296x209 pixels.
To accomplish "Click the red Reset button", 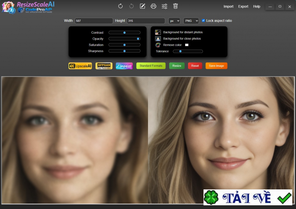I will point(195,66).
